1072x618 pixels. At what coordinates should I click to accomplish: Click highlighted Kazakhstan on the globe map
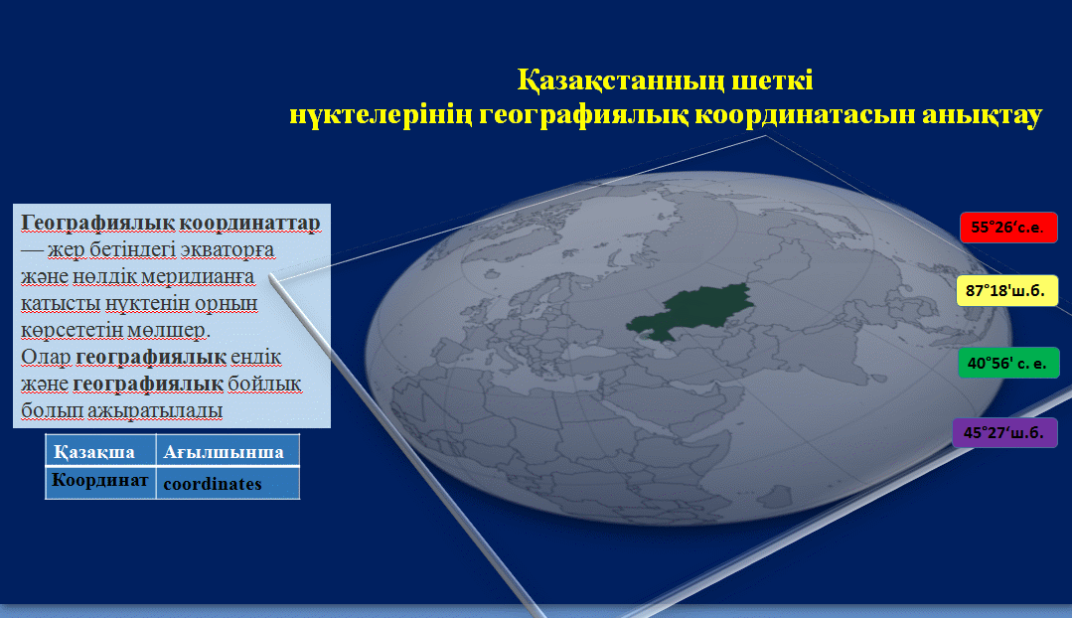pyautogui.click(x=690, y=312)
